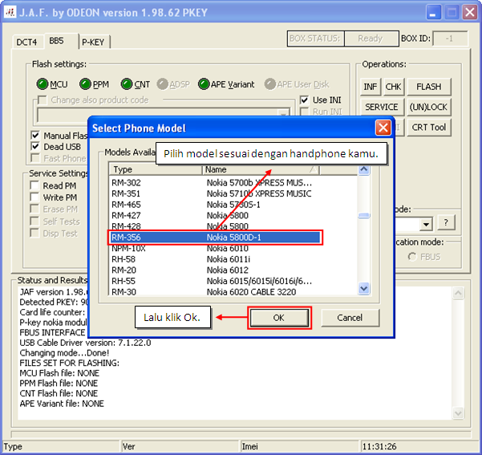
Task: Minimize the J.A.F. window
Action: (433, 13)
